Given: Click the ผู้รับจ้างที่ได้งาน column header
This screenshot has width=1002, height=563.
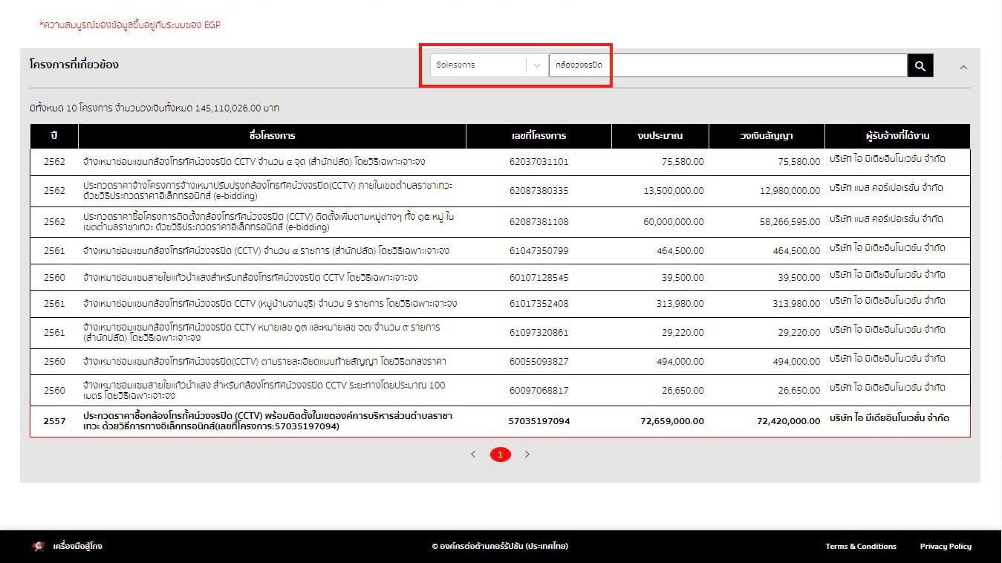Looking at the screenshot, I should coord(897,136).
